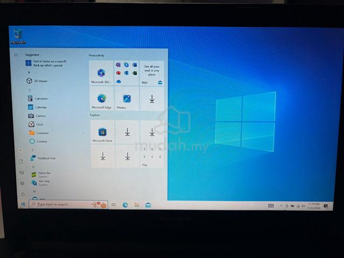The image size is (344, 258).
Task: Open Mail from the taskbar
Action: [x=148, y=205]
